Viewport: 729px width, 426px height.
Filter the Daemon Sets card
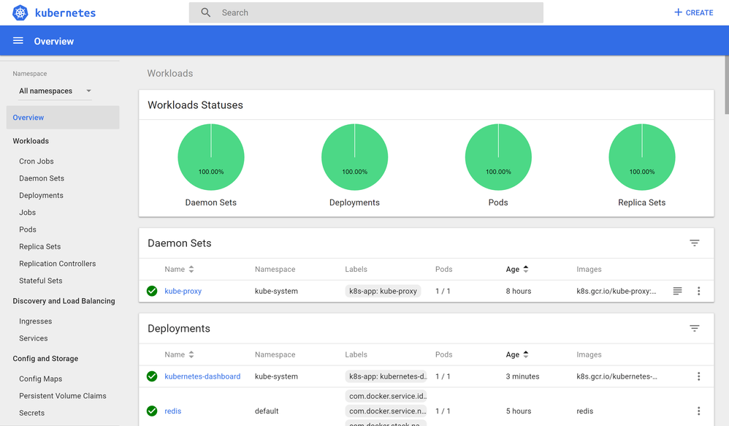click(694, 243)
